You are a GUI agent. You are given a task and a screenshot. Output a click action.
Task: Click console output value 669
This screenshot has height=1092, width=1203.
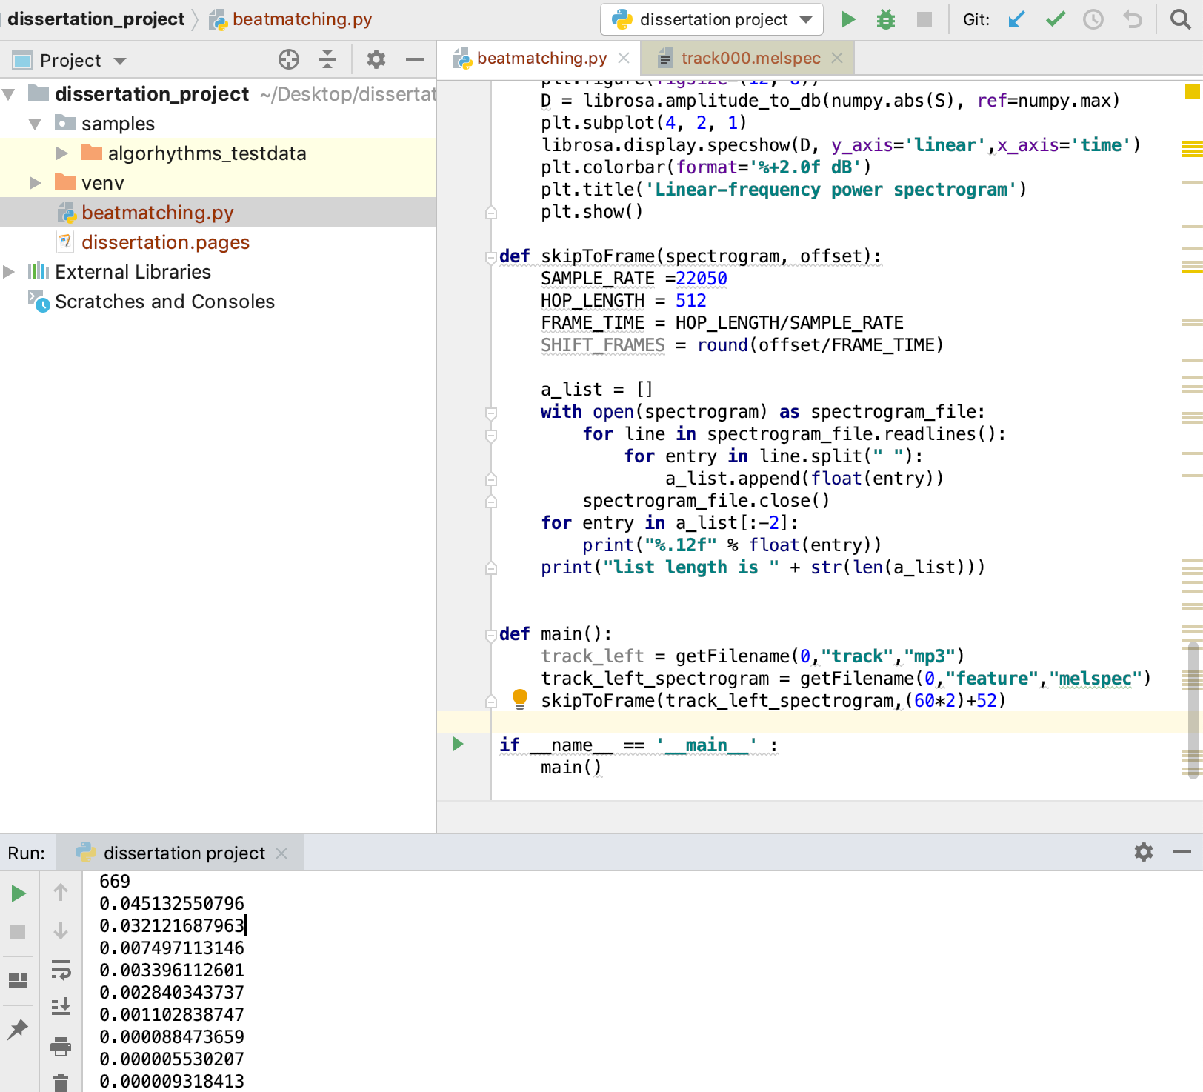[115, 882]
